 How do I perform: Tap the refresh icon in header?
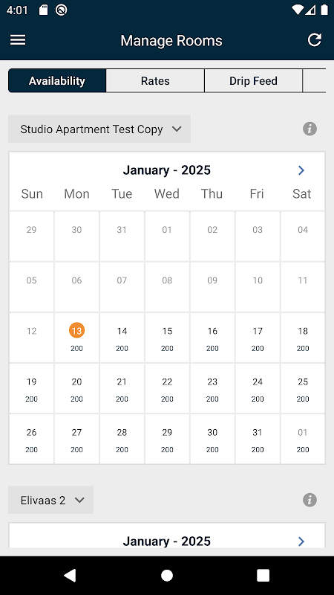[314, 40]
